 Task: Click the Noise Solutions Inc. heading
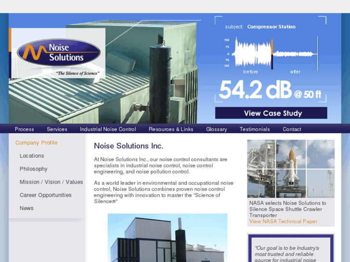(x=129, y=146)
